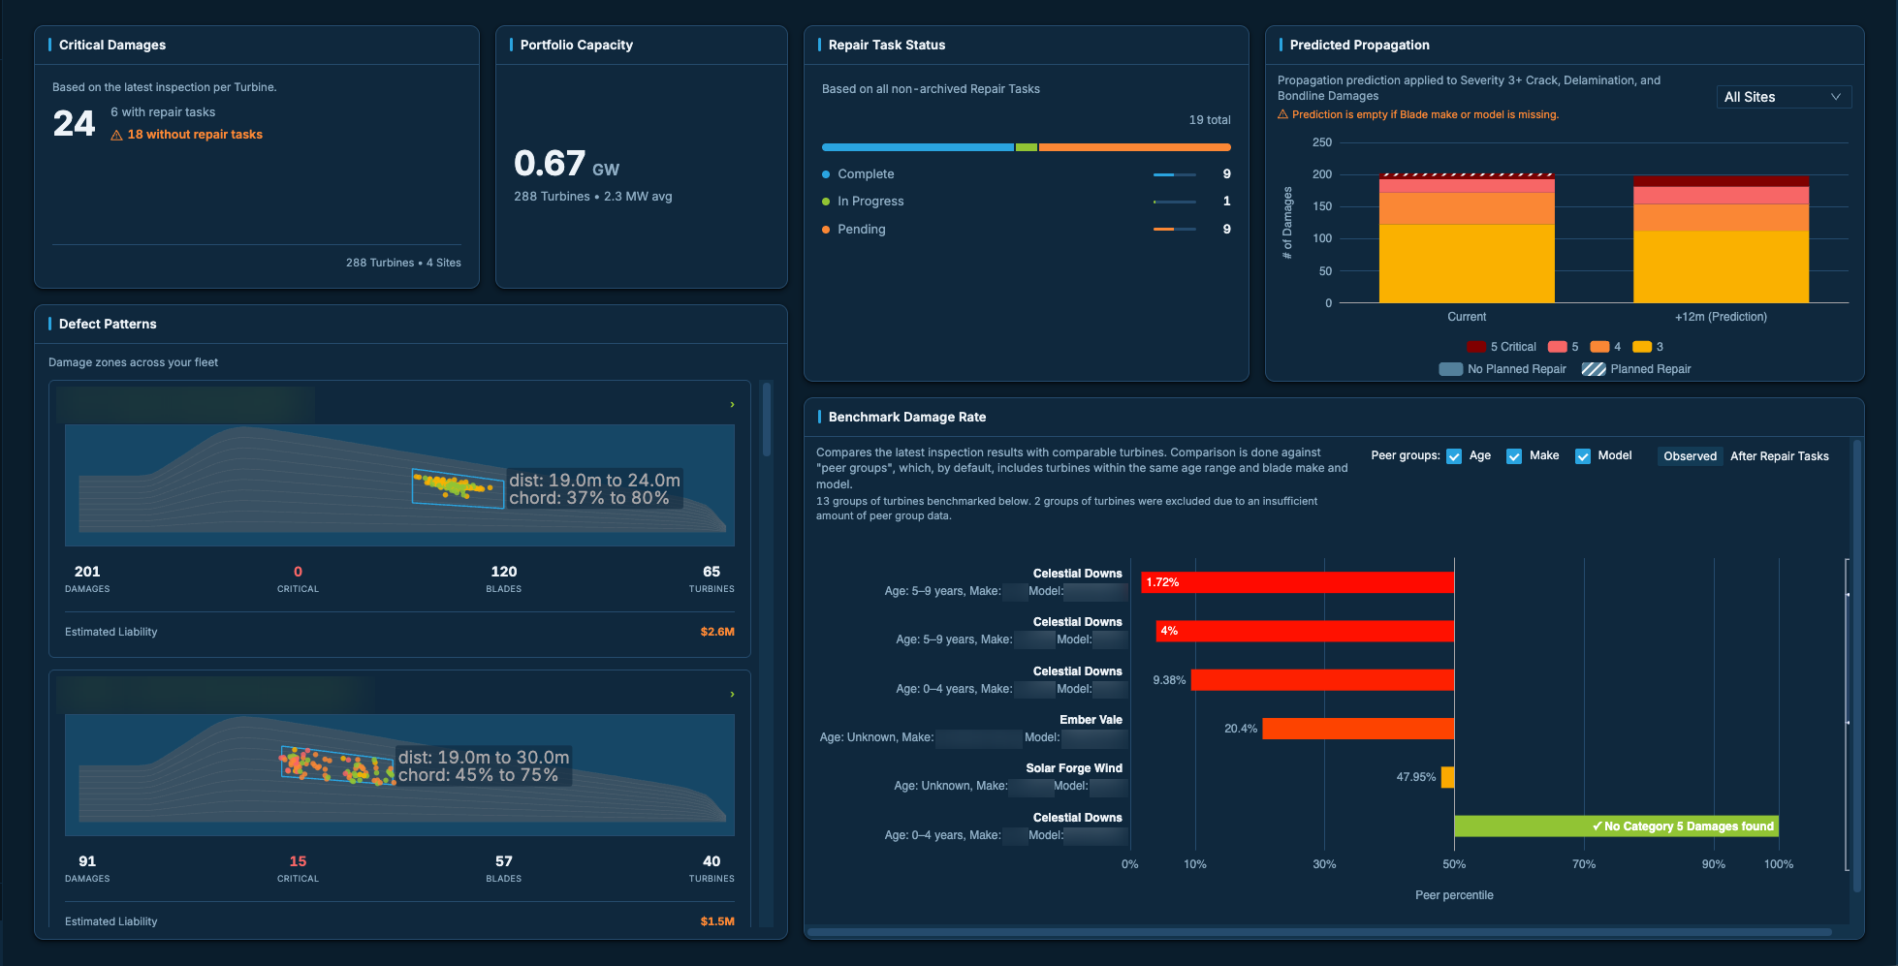Click the No Category 5 Damages found bar
1898x966 pixels.
[1616, 826]
